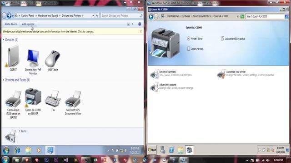Screen dimensions: 291x163
Task: Click Customize your printer
Action: tap(236, 72)
